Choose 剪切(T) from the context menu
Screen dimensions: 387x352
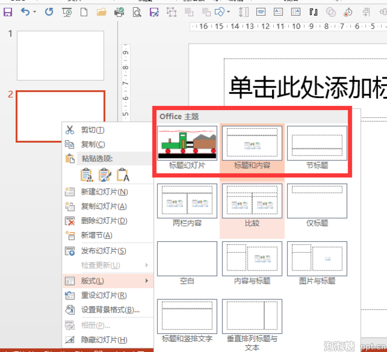(93, 130)
